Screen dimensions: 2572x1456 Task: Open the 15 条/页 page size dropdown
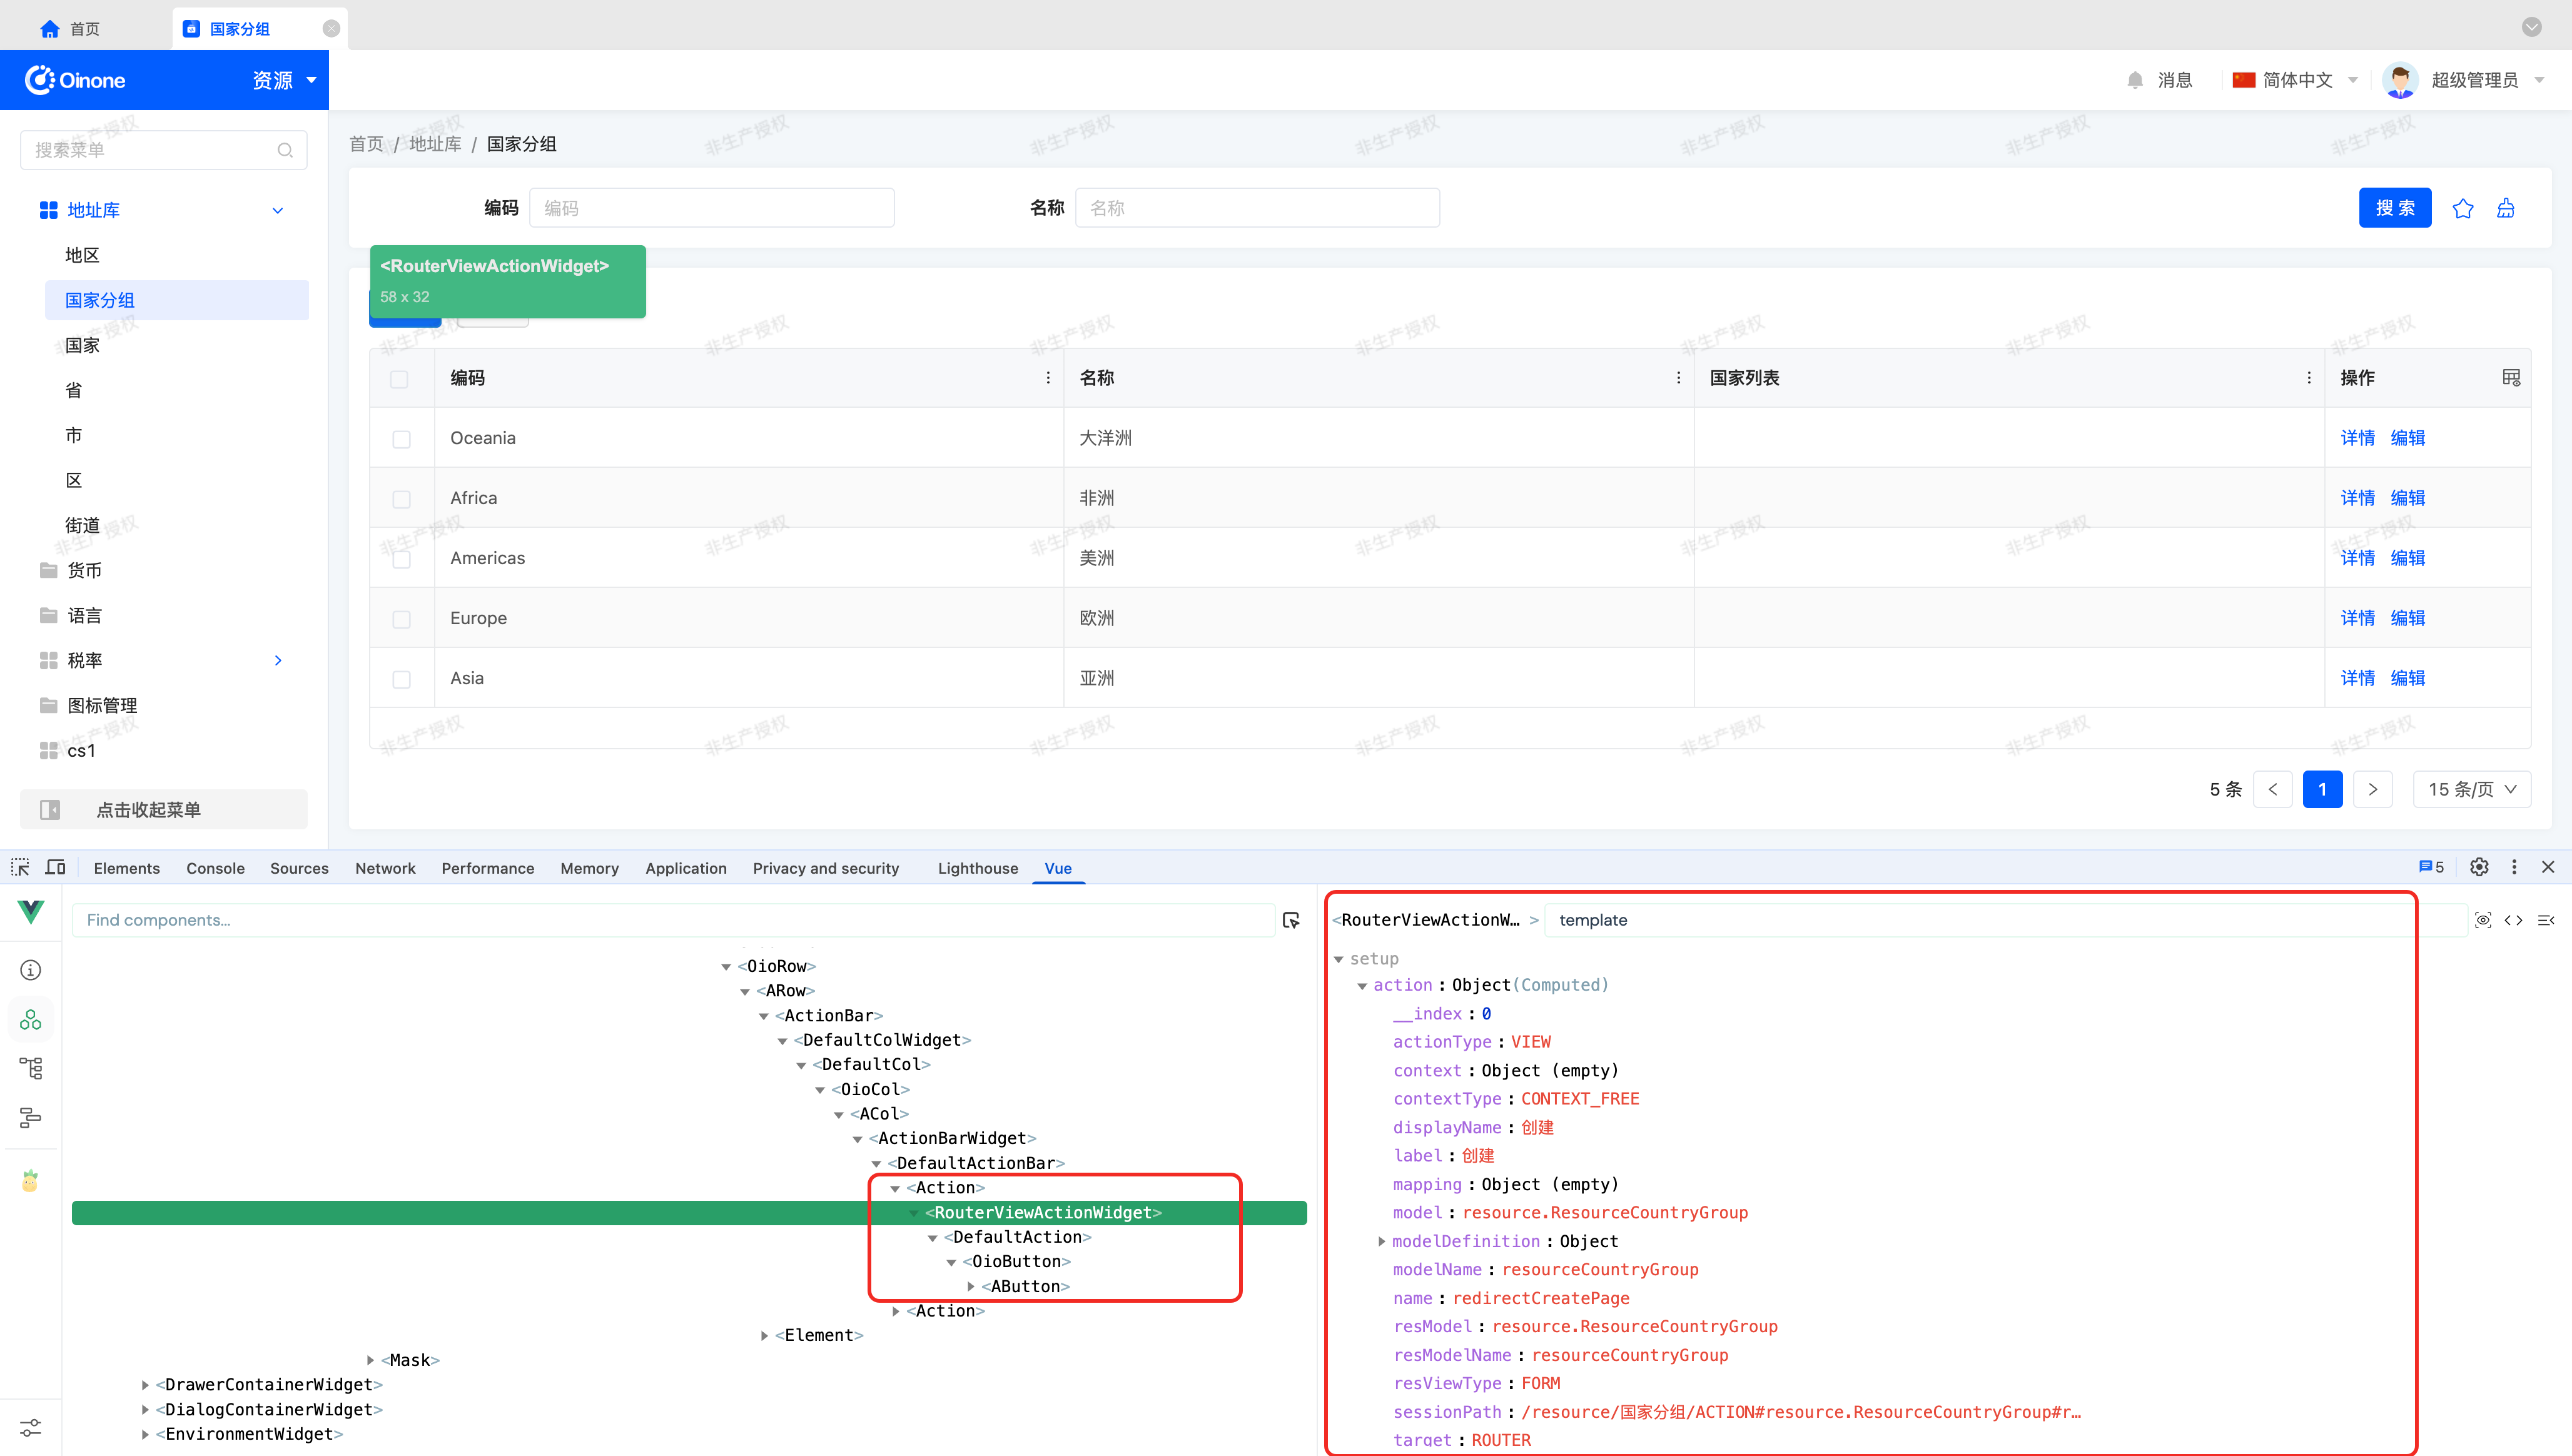(2471, 789)
